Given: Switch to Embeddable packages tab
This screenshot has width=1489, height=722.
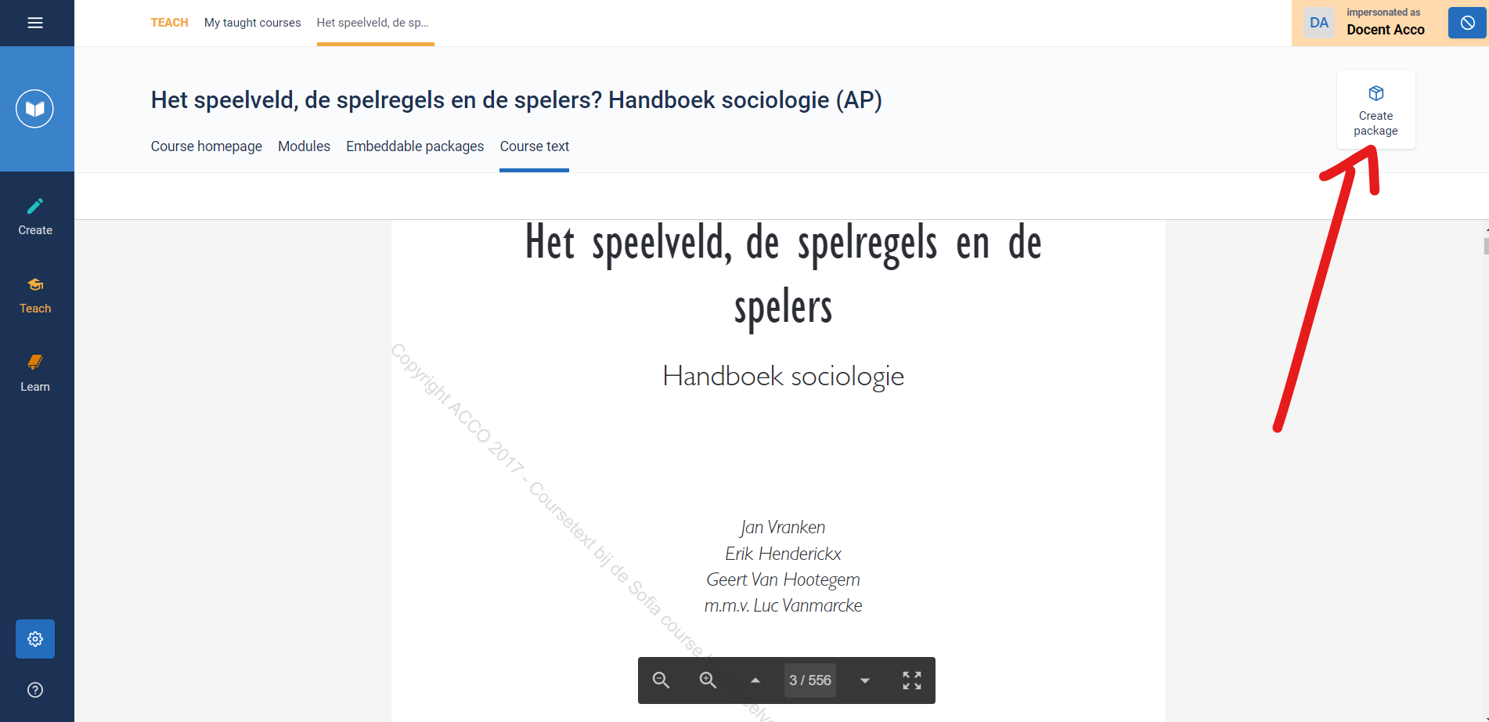Looking at the screenshot, I should (x=415, y=146).
